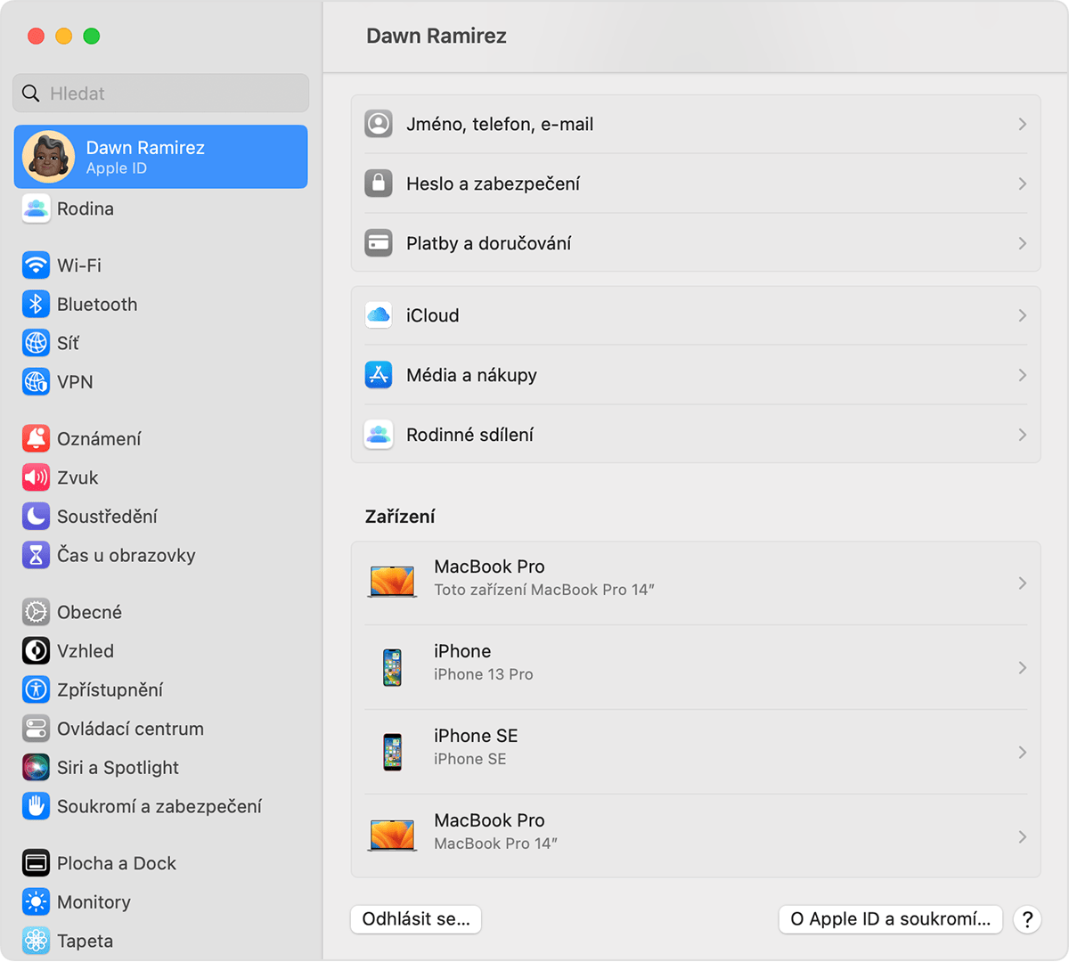Open Wi-Fi label in sidebar

(79, 265)
